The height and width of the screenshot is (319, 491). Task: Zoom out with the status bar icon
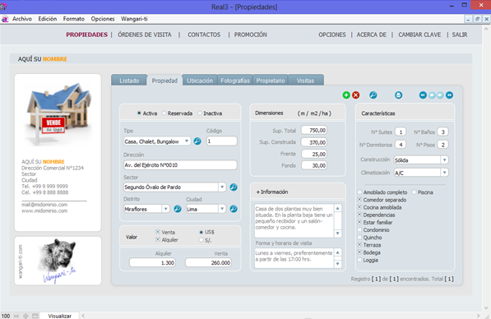pyautogui.click(x=16, y=316)
